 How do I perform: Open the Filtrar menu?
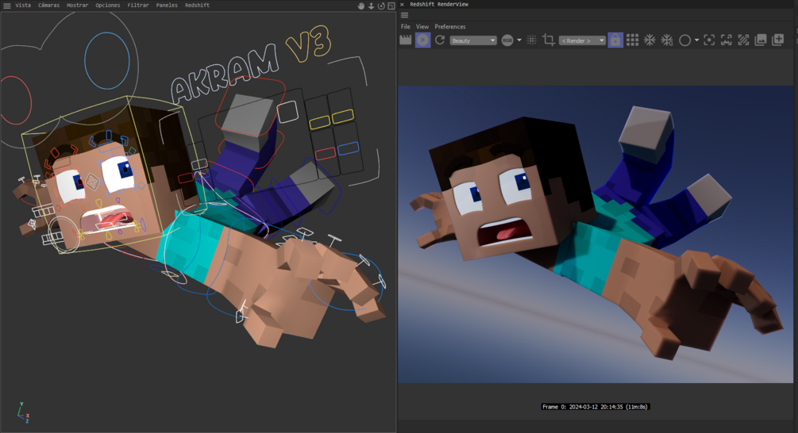(x=138, y=5)
